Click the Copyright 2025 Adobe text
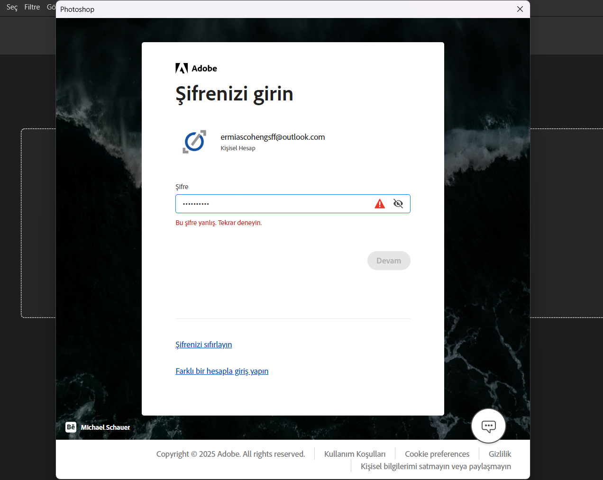Viewport: 603px width, 480px height. [x=230, y=454]
